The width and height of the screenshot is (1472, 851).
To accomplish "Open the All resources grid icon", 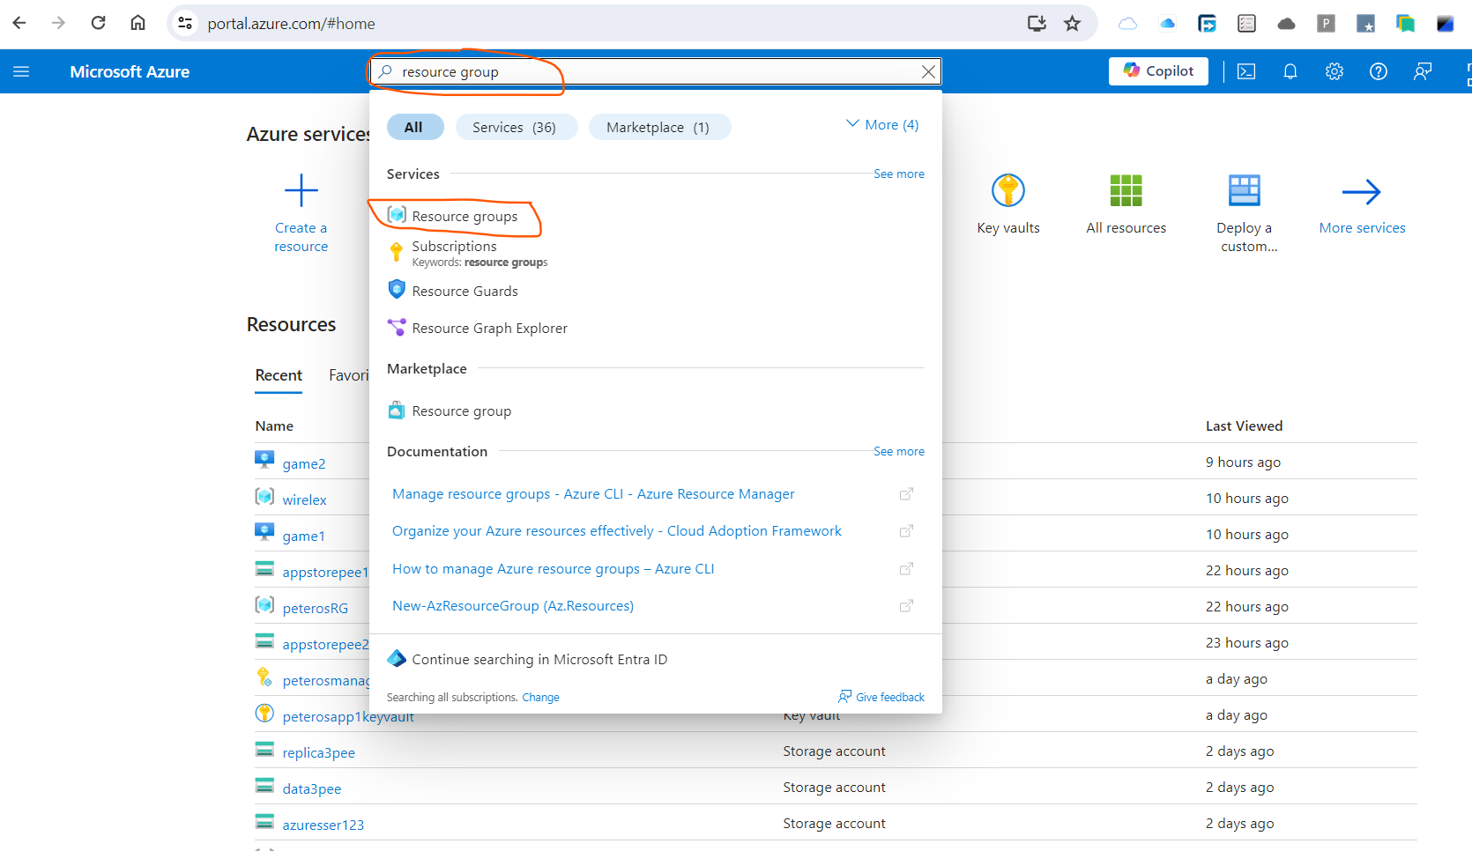I will 1126,190.
